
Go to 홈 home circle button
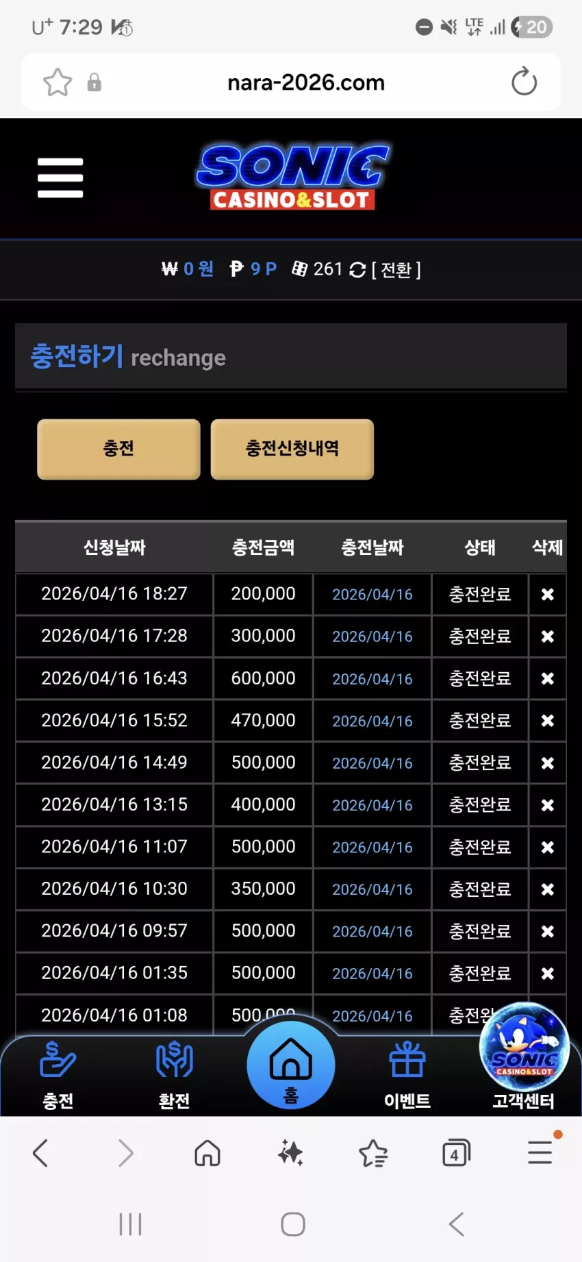[291, 1065]
